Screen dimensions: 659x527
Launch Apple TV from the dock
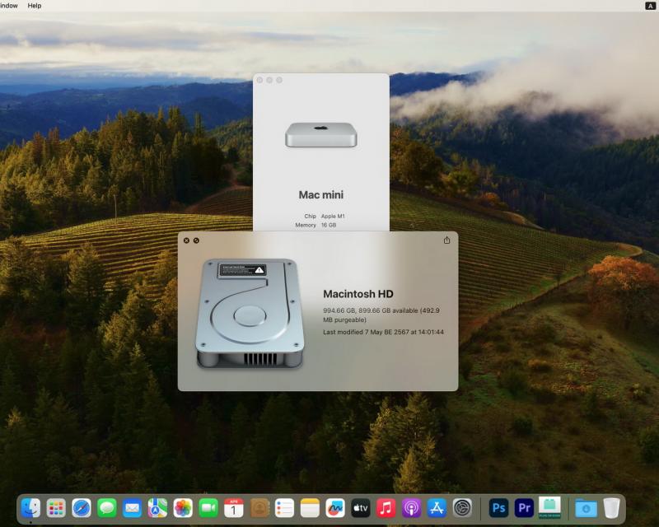point(361,508)
